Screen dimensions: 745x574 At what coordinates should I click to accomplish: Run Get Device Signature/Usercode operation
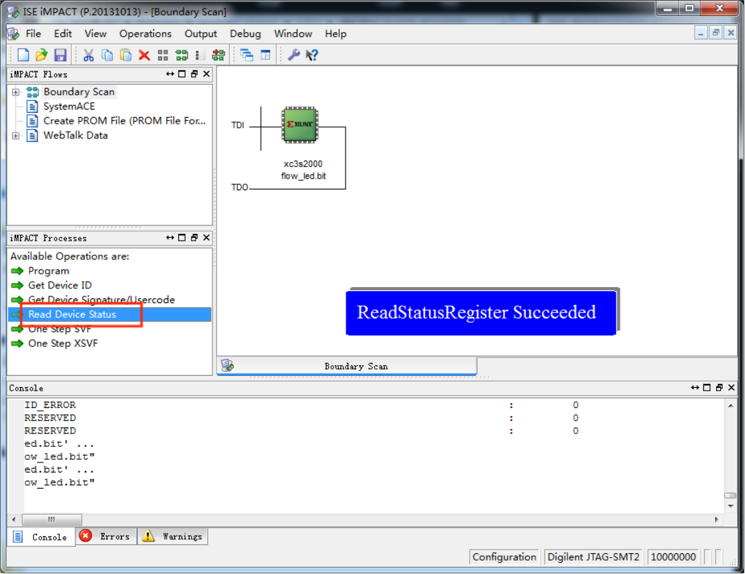tap(102, 300)
